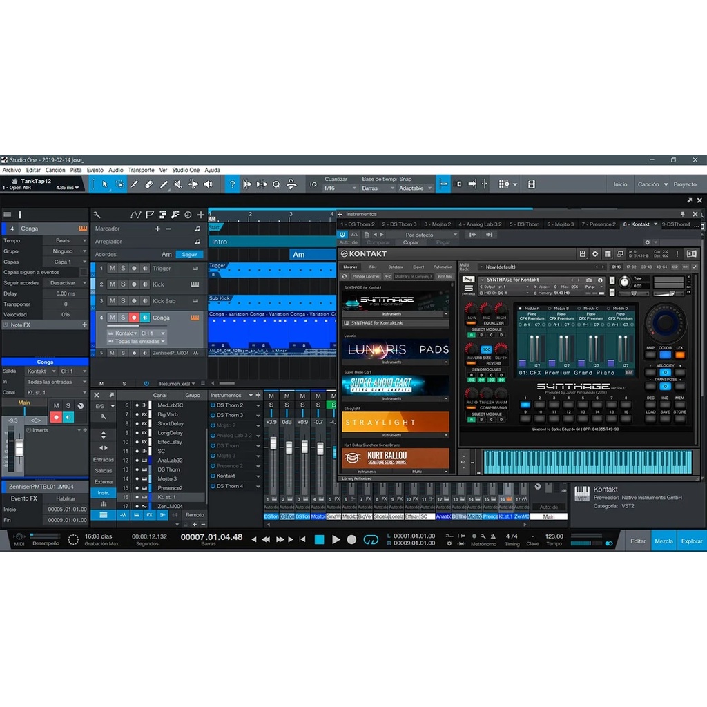Open the Base de tiempo Barras dropdown
This screenshot has height=707, width=707.
(x=378, y=188)
